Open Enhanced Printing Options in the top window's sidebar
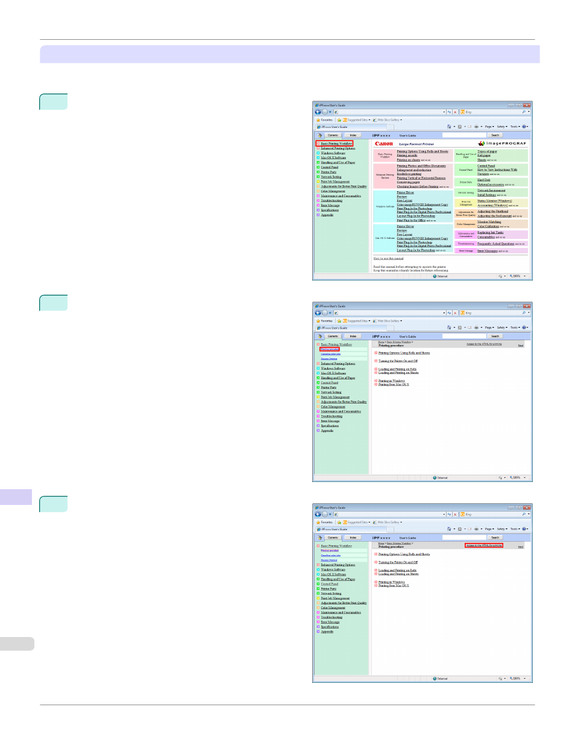 click(338, 148)
